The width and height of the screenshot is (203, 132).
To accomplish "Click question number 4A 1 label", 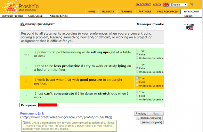I will coord(26,55).
